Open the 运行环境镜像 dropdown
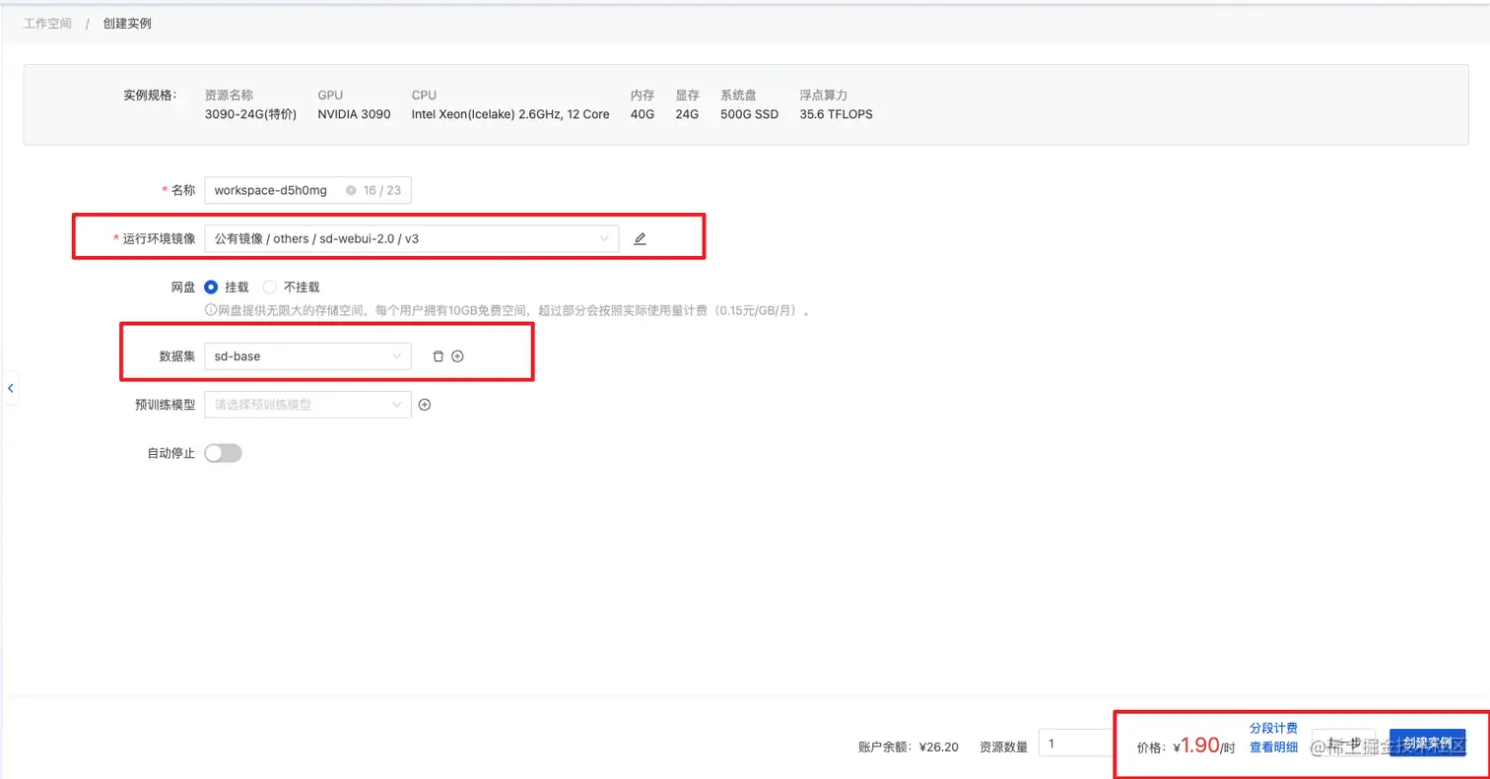Viewport: 1490px width, 779px height. pyautogui.click(x=411, y=238)
